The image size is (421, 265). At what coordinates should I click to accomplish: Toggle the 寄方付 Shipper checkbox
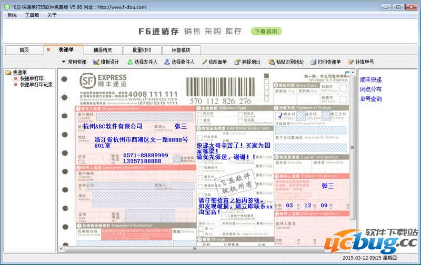pos(279,116)
